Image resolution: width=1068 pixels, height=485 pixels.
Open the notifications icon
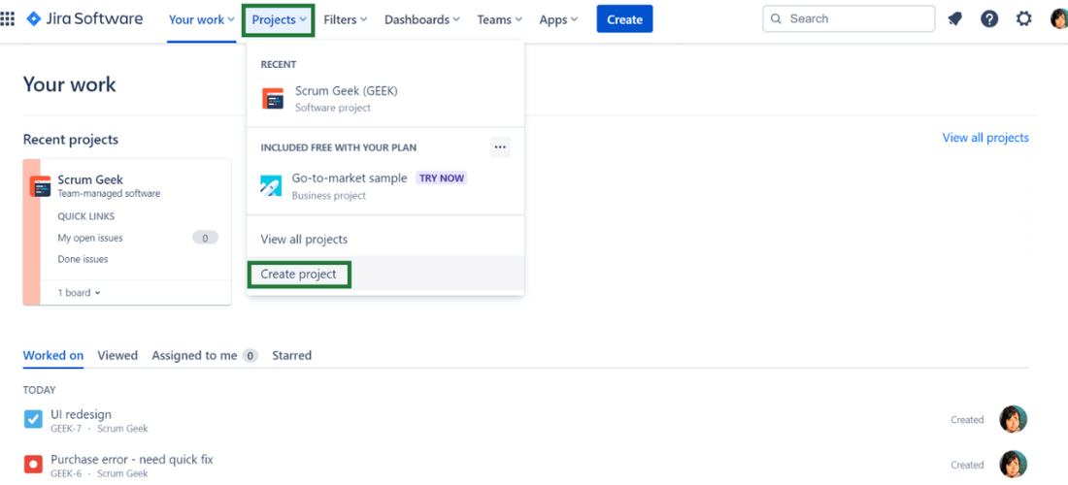955,18
